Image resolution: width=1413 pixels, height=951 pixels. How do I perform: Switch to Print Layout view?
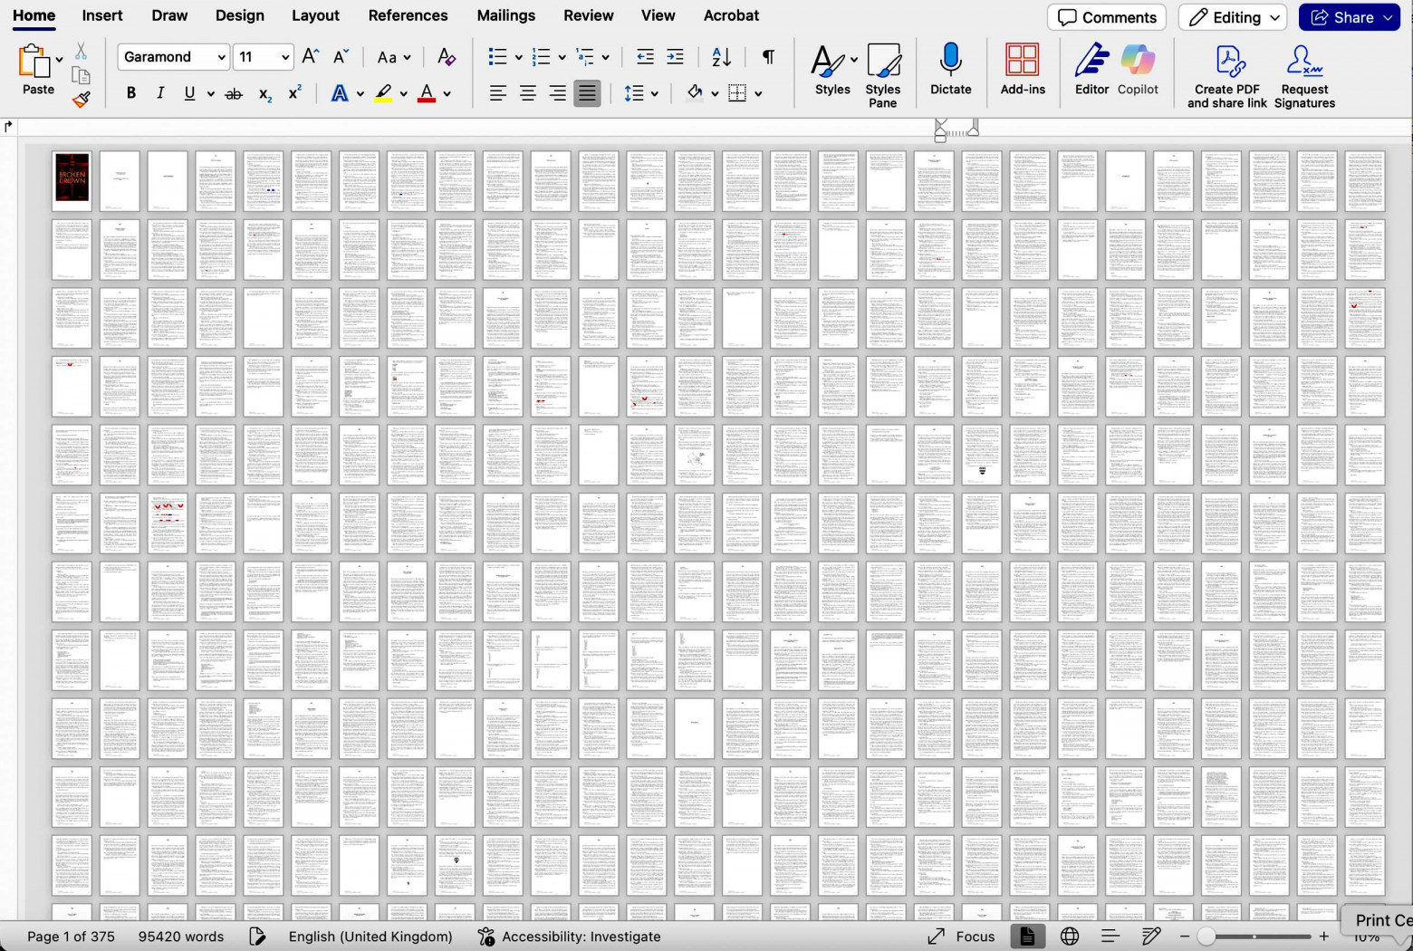pyautogui.click(x=1027, y=937)
